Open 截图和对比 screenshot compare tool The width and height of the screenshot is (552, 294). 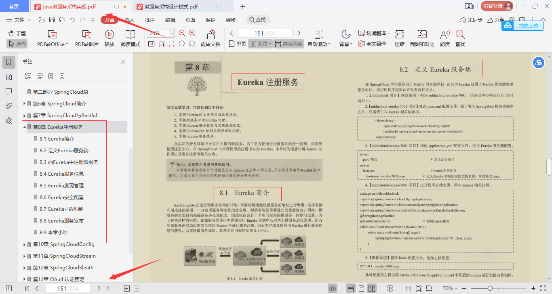[x=422, y=39]
